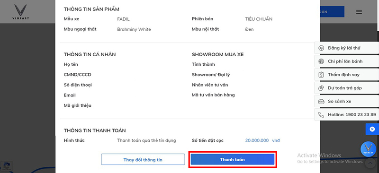Click the Hình thức label
Screen dimensions: 379x173
click(x=74, y=140)
